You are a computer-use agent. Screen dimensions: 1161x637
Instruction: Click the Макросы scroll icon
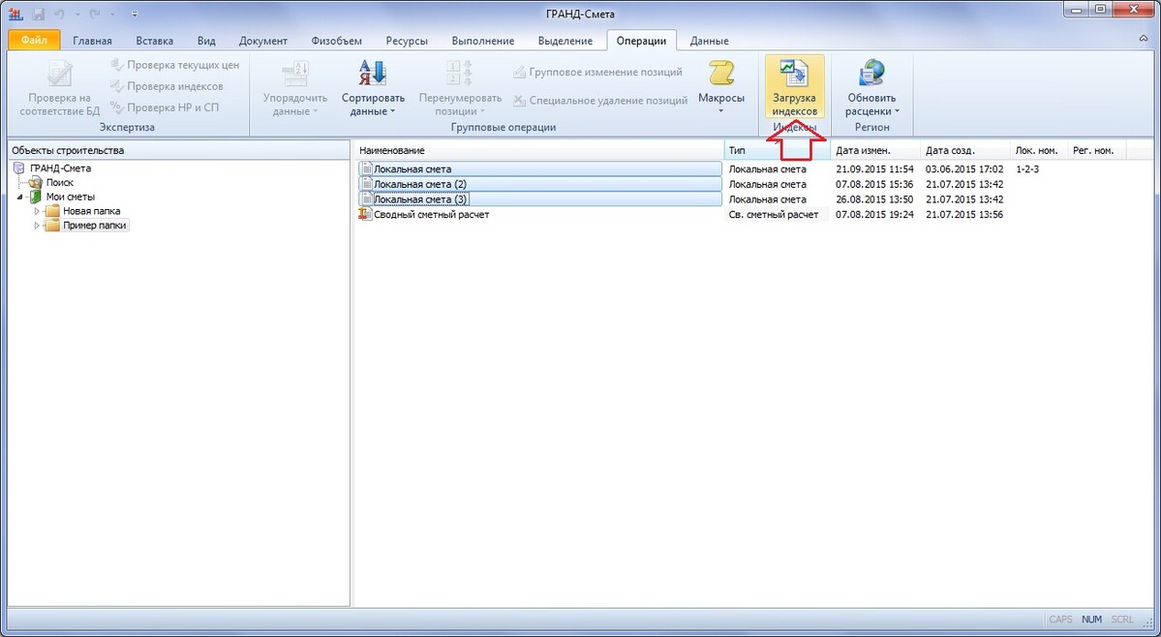pyautogui.click(x=721, y=74)
